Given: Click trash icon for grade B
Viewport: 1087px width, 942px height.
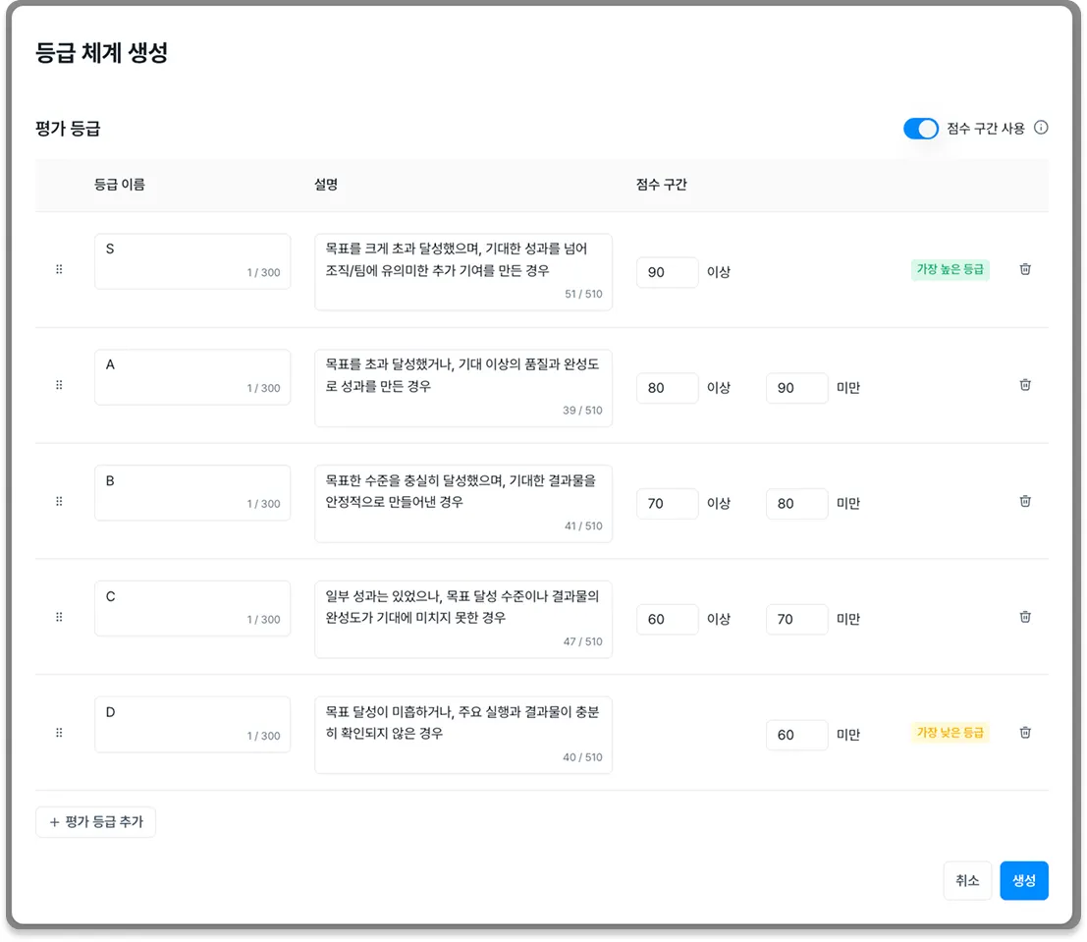Looking at the screenshot, I should 1024,501.
